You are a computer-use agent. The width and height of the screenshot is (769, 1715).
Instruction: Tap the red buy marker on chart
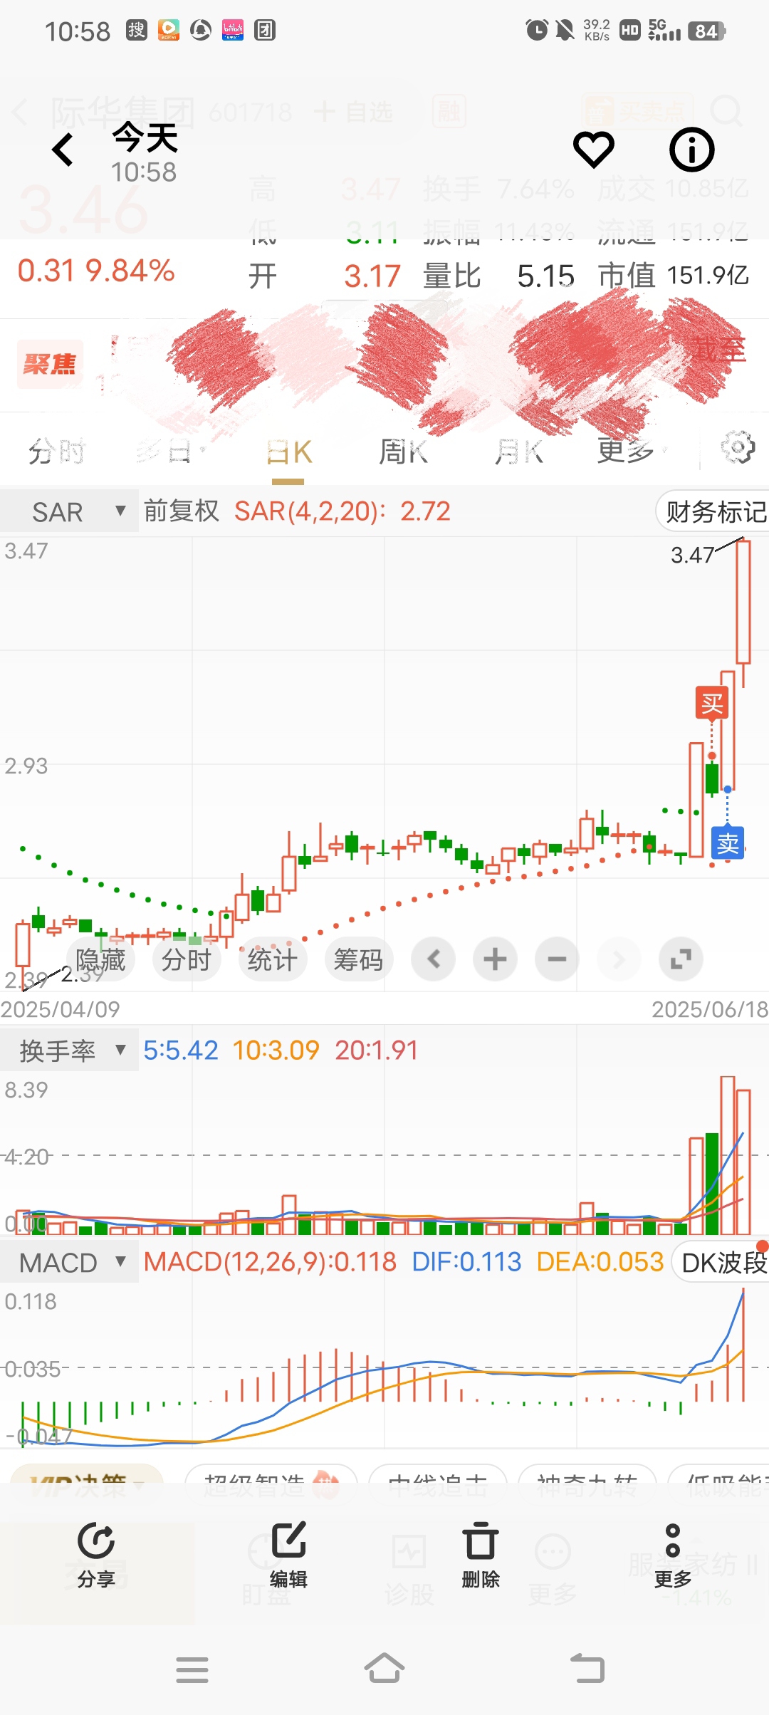711,704
